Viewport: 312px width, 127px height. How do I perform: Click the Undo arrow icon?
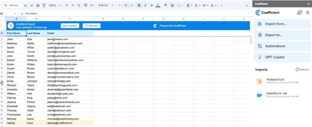[x=25, y=5]
